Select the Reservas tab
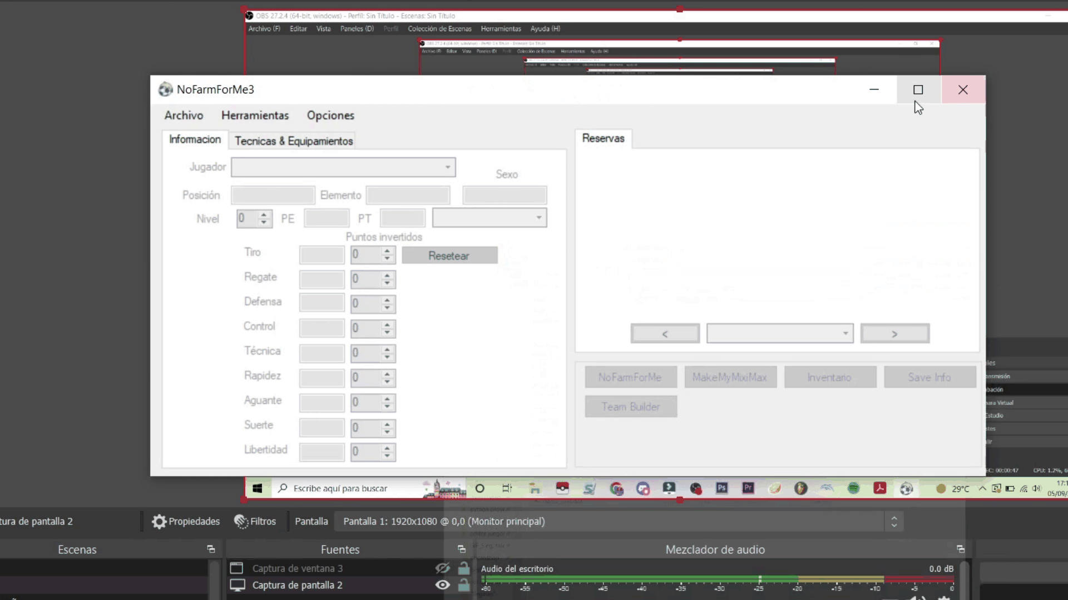Screen dimensions: 1068x600 tap(603, 138)
